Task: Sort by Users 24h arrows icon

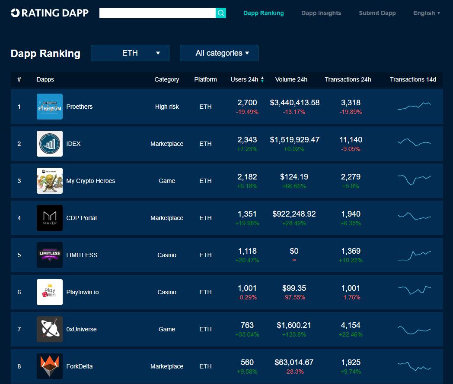Action: point(262,79)
